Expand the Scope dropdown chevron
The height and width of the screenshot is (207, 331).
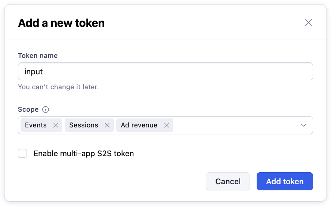tap(304, 125)
